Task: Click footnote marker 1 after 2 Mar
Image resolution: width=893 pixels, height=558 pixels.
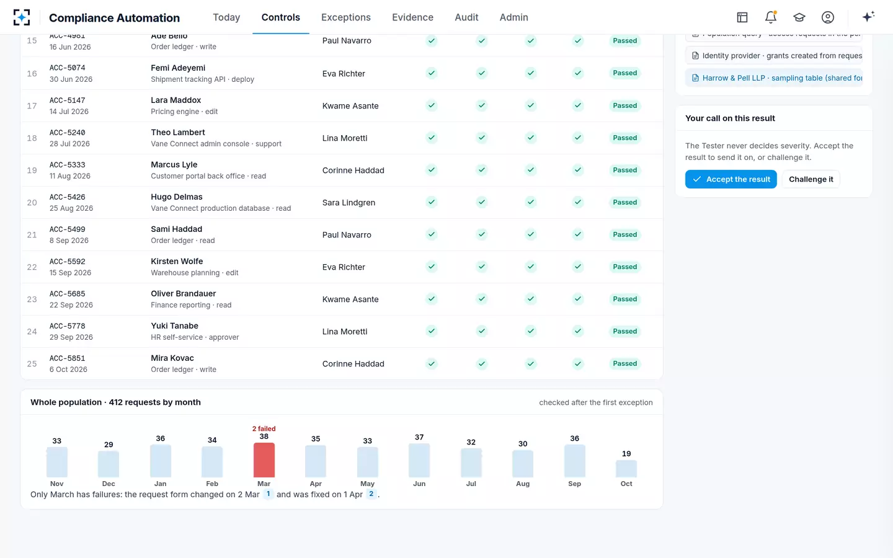Action: click(x=268, y=494)
